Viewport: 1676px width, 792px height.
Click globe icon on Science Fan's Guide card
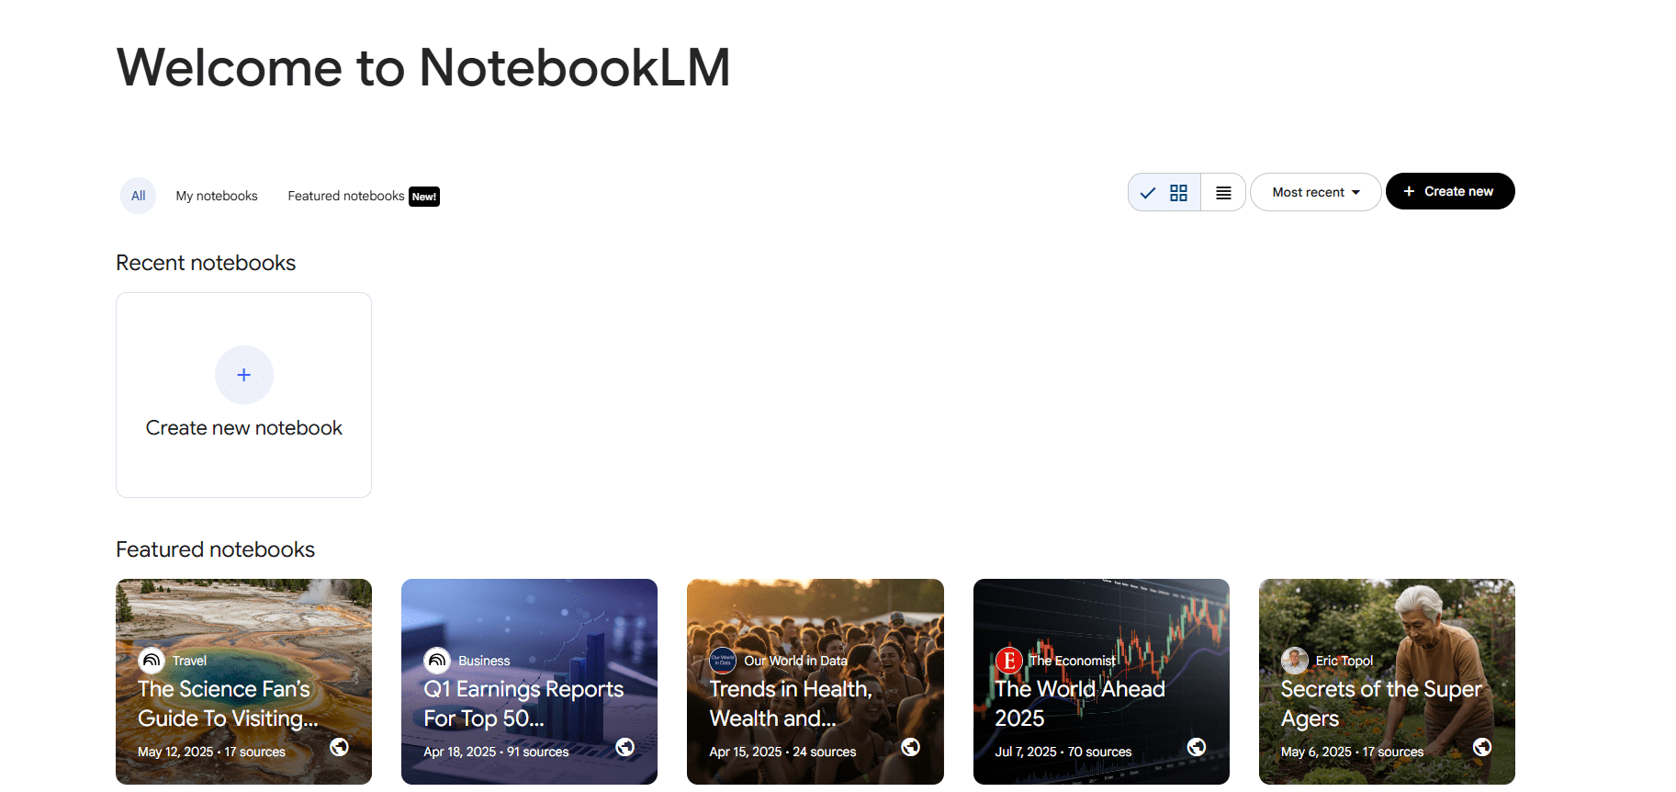[339, 747]
